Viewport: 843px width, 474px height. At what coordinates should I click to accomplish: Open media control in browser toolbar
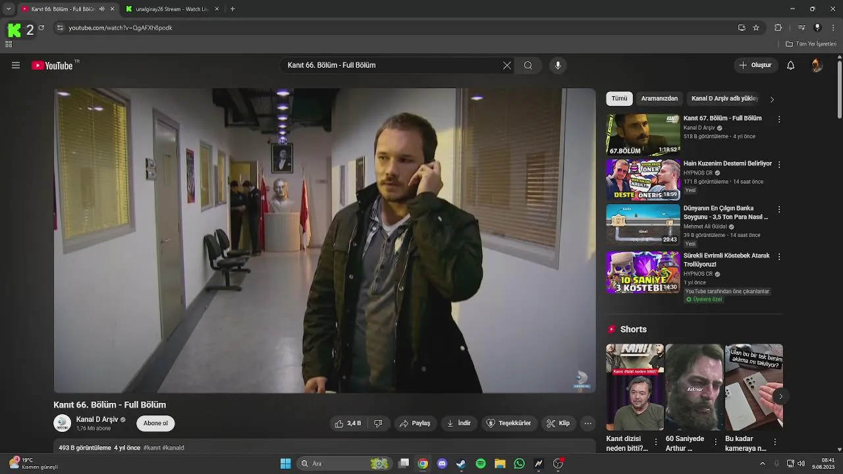(x=802, y=28)
